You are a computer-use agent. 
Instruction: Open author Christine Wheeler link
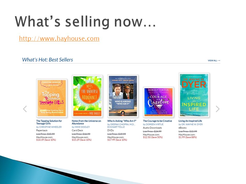tap(50, 127)
